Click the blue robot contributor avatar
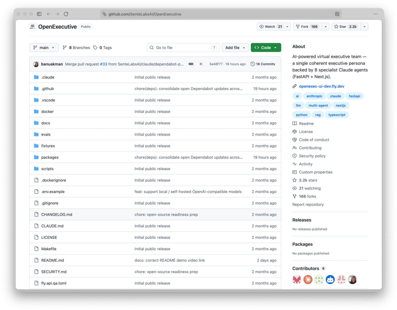The width and height of the screenshot is (397, 310). tap(330, 279)
